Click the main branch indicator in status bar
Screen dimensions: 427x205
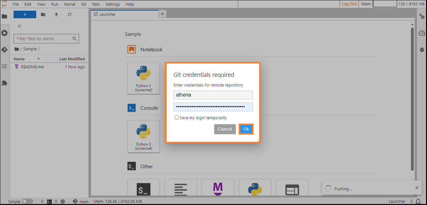click(81, 202)
